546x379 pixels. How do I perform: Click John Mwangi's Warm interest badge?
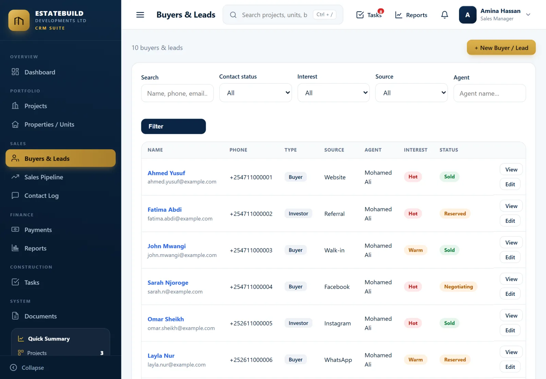[x=415, y=250]
